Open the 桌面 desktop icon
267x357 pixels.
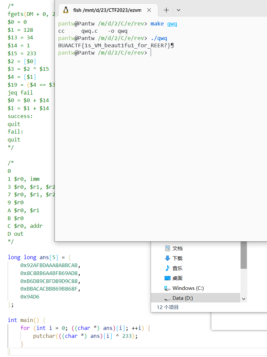click(167, 278)
